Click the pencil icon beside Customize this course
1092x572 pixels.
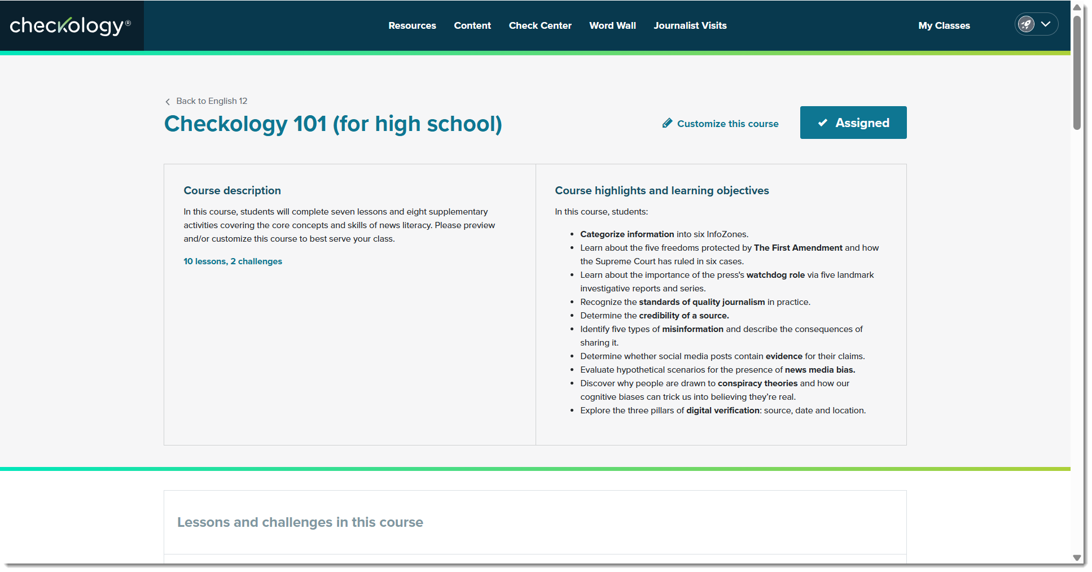(667, 123)
